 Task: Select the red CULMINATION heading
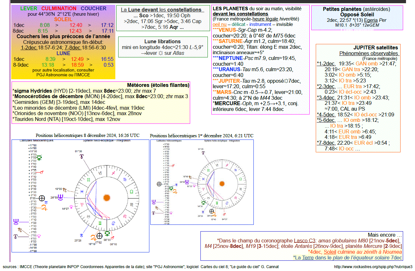pos(59,8)
